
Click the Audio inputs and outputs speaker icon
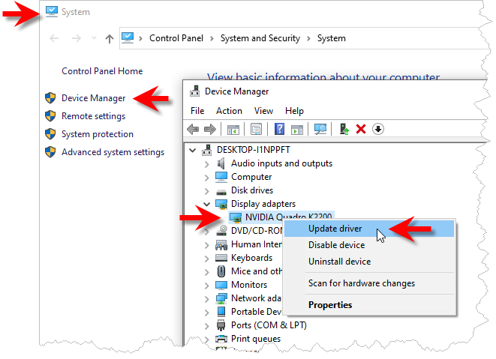221,163
